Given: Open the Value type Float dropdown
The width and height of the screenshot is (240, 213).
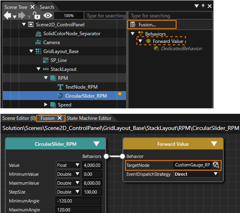Looking at the screenshot, I should click(x=68, y=165).
